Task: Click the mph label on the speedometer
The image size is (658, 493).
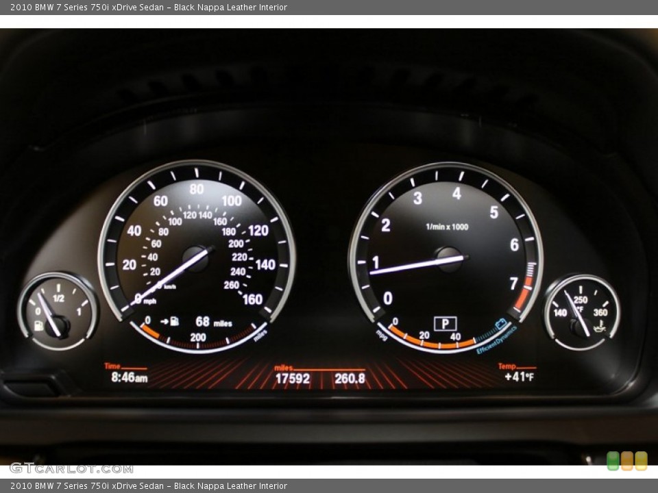Action: click(x=150, y=301)
